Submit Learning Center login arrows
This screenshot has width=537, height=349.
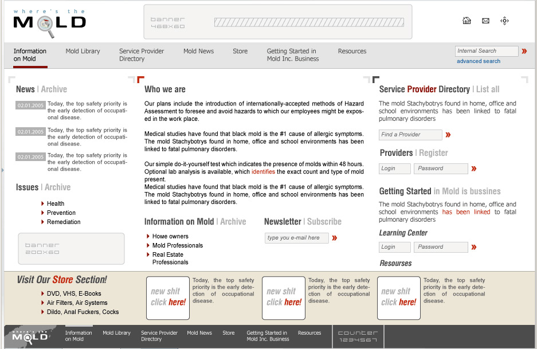pos(474,247)
